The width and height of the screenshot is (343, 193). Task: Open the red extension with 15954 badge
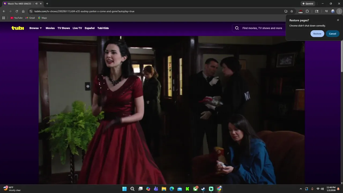300,11
